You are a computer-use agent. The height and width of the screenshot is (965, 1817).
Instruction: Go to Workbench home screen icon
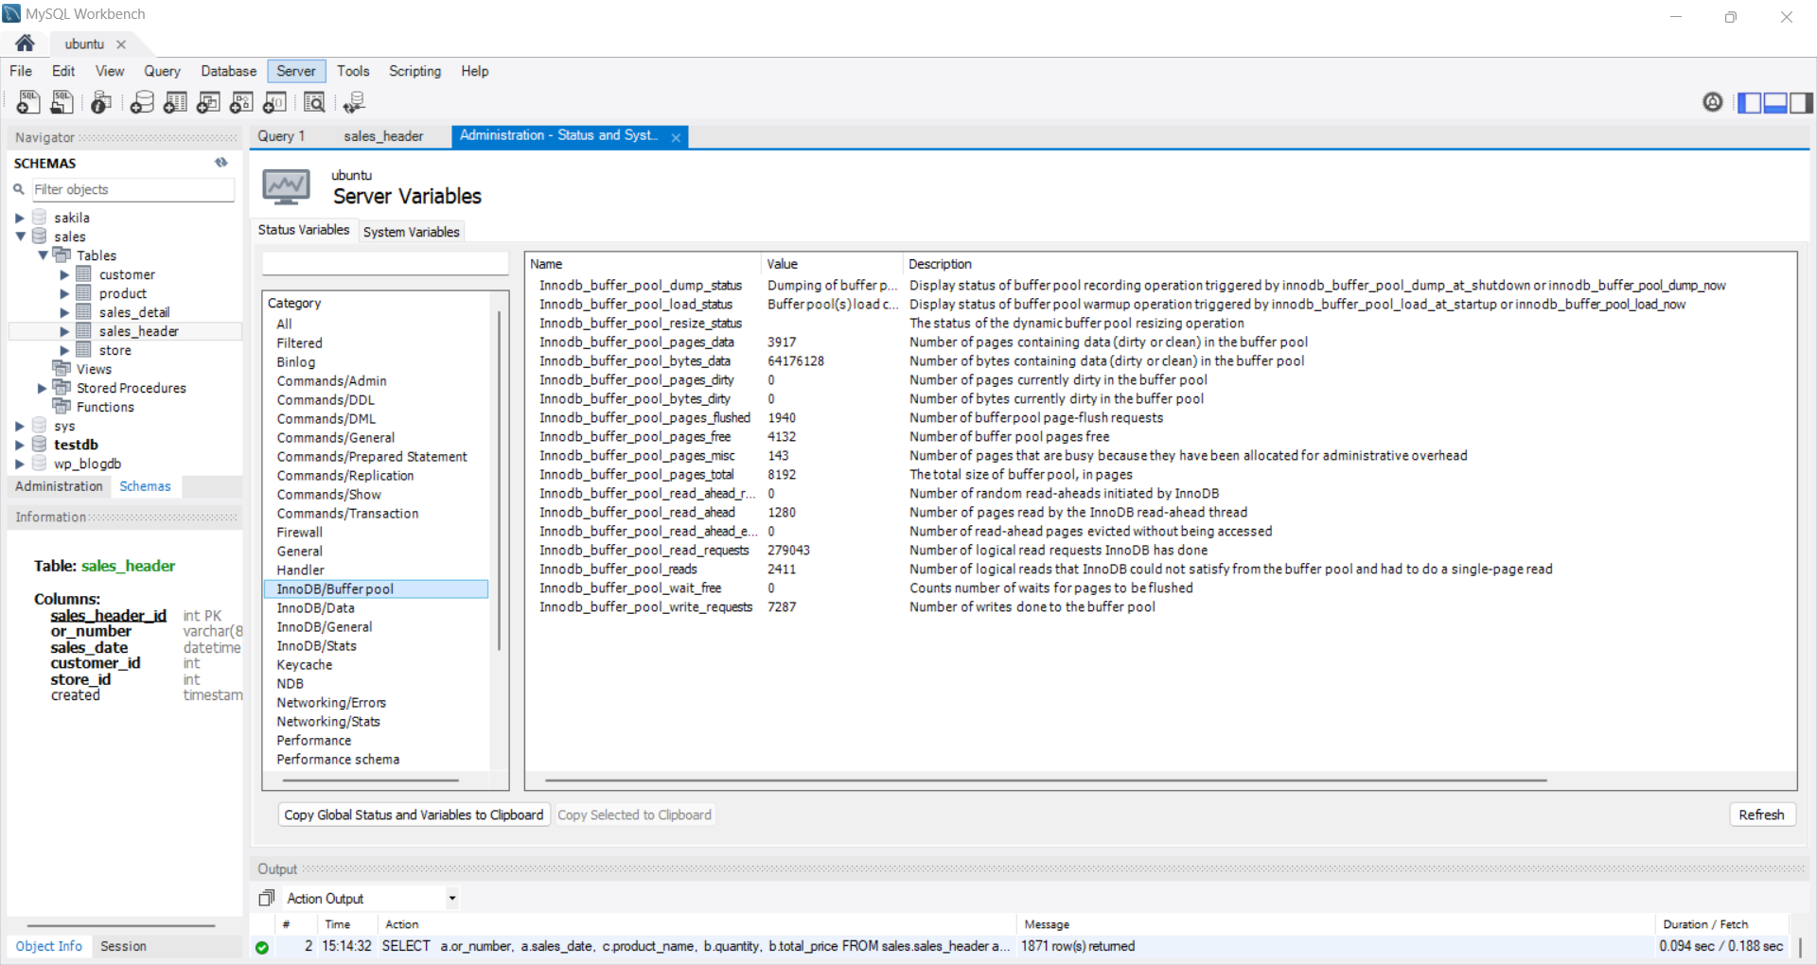pos(26,44)
